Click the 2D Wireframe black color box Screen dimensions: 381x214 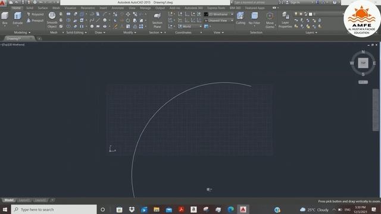click(x=206, y=14)
